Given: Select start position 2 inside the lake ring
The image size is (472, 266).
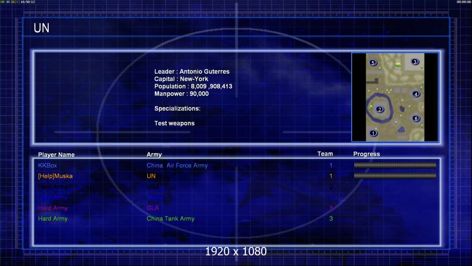Looking at the screenshot, I should tap(379, 110).
